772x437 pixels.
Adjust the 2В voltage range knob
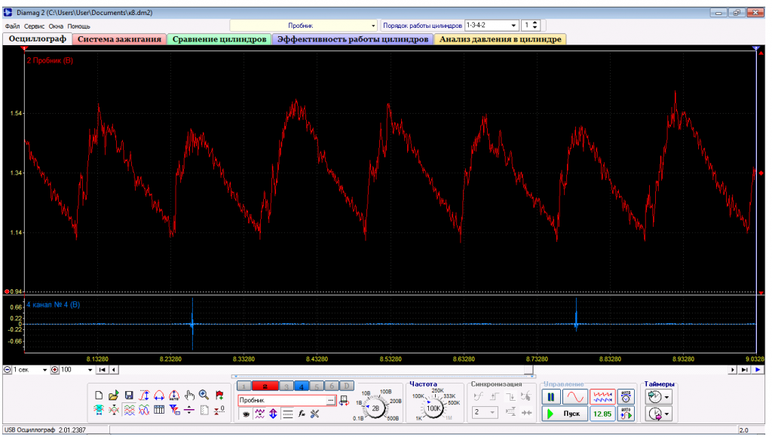click(375, 408)
